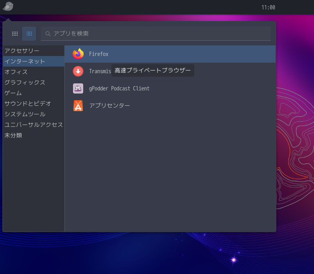Launch gPodder Podcast Client icon

(x=78, y=88)
